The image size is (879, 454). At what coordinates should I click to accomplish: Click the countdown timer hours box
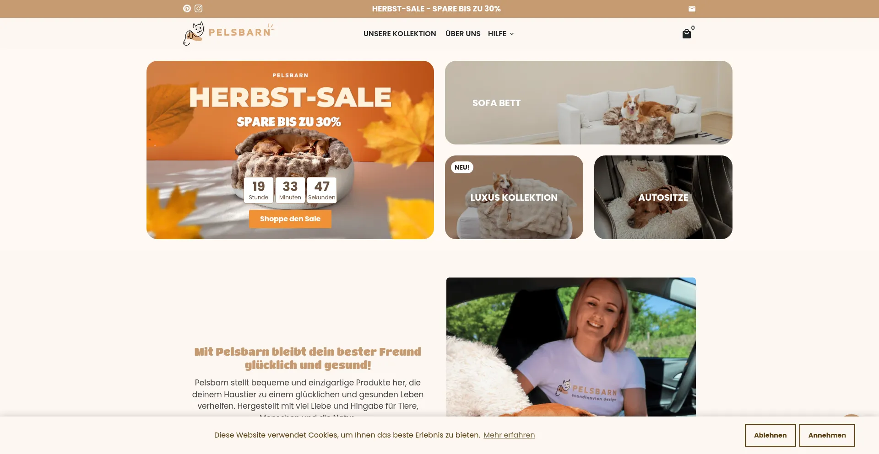[x=259, y=190]
